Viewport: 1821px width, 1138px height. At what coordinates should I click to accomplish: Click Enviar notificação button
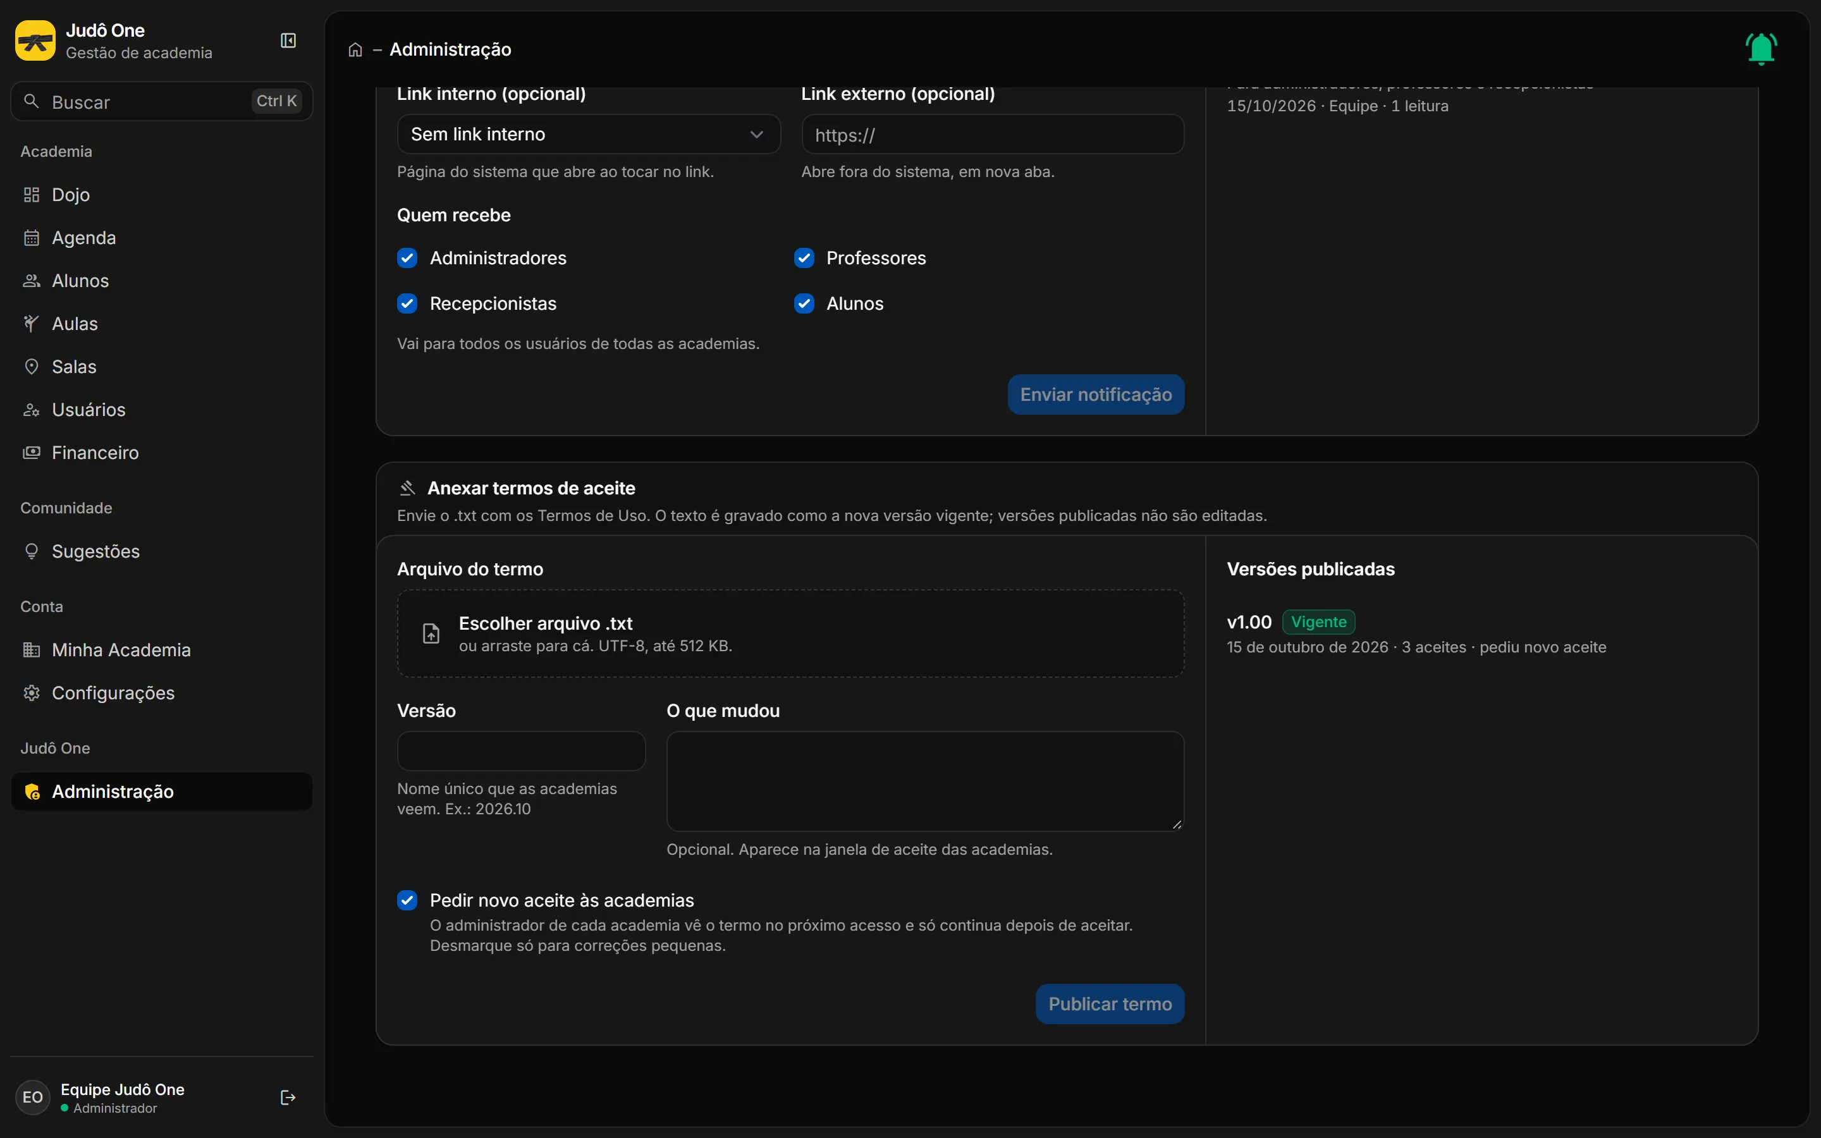[x=1096, y=395]
